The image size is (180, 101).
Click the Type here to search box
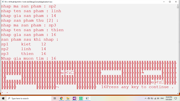click(x=29, y=98)
